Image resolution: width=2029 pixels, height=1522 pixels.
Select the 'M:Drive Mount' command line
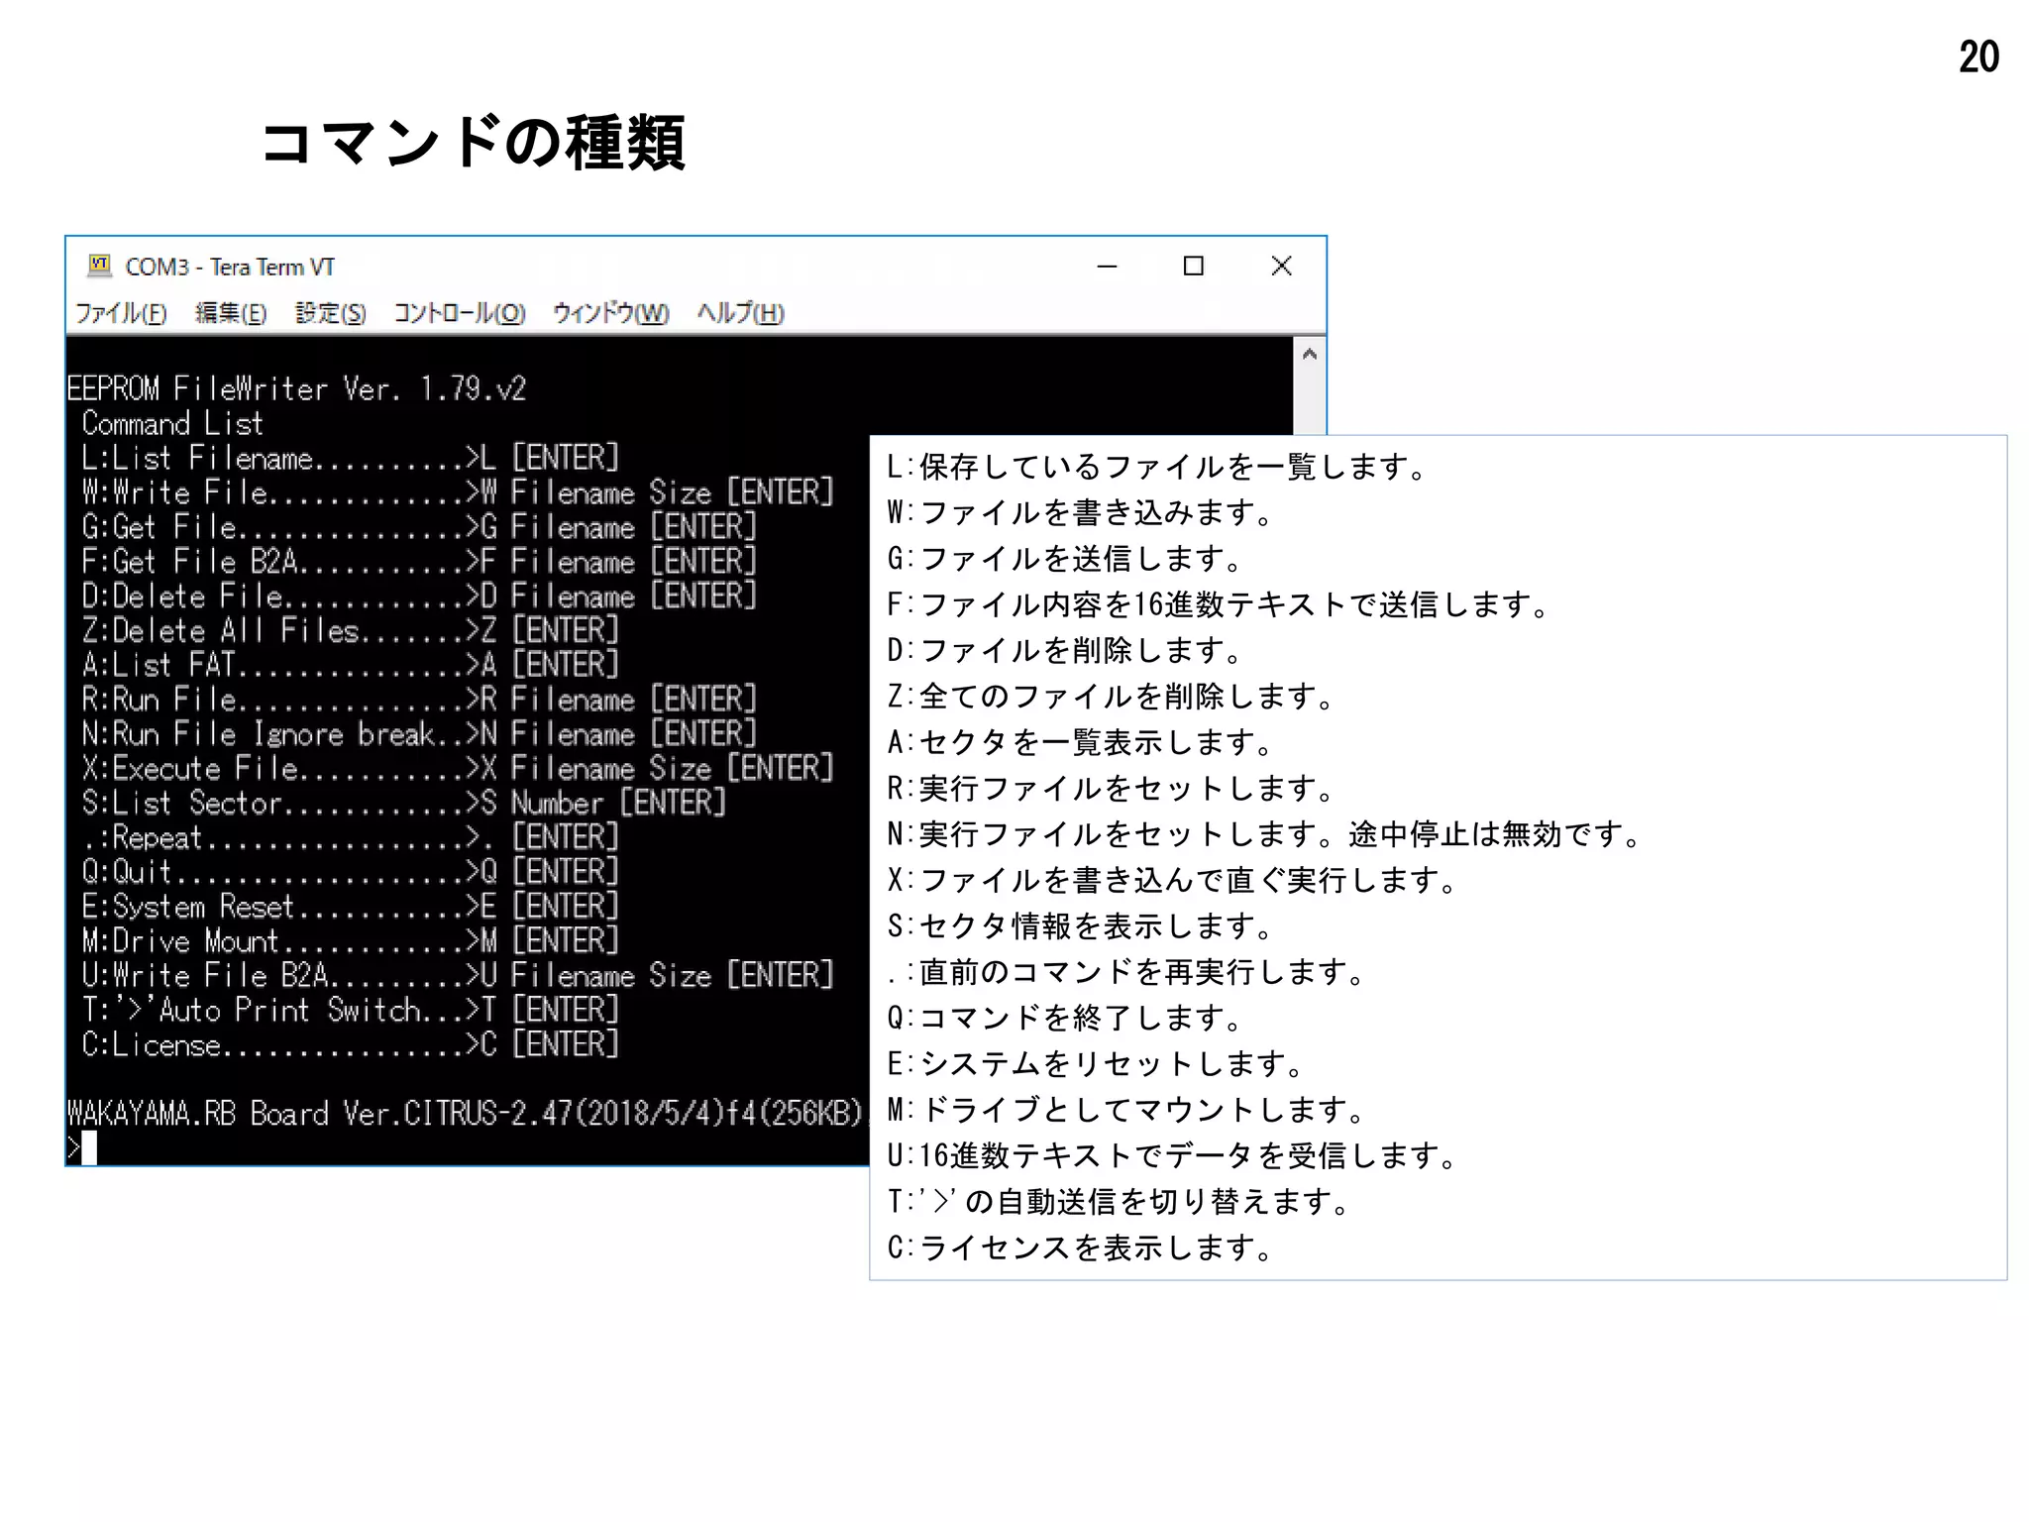tap(351, 940)
